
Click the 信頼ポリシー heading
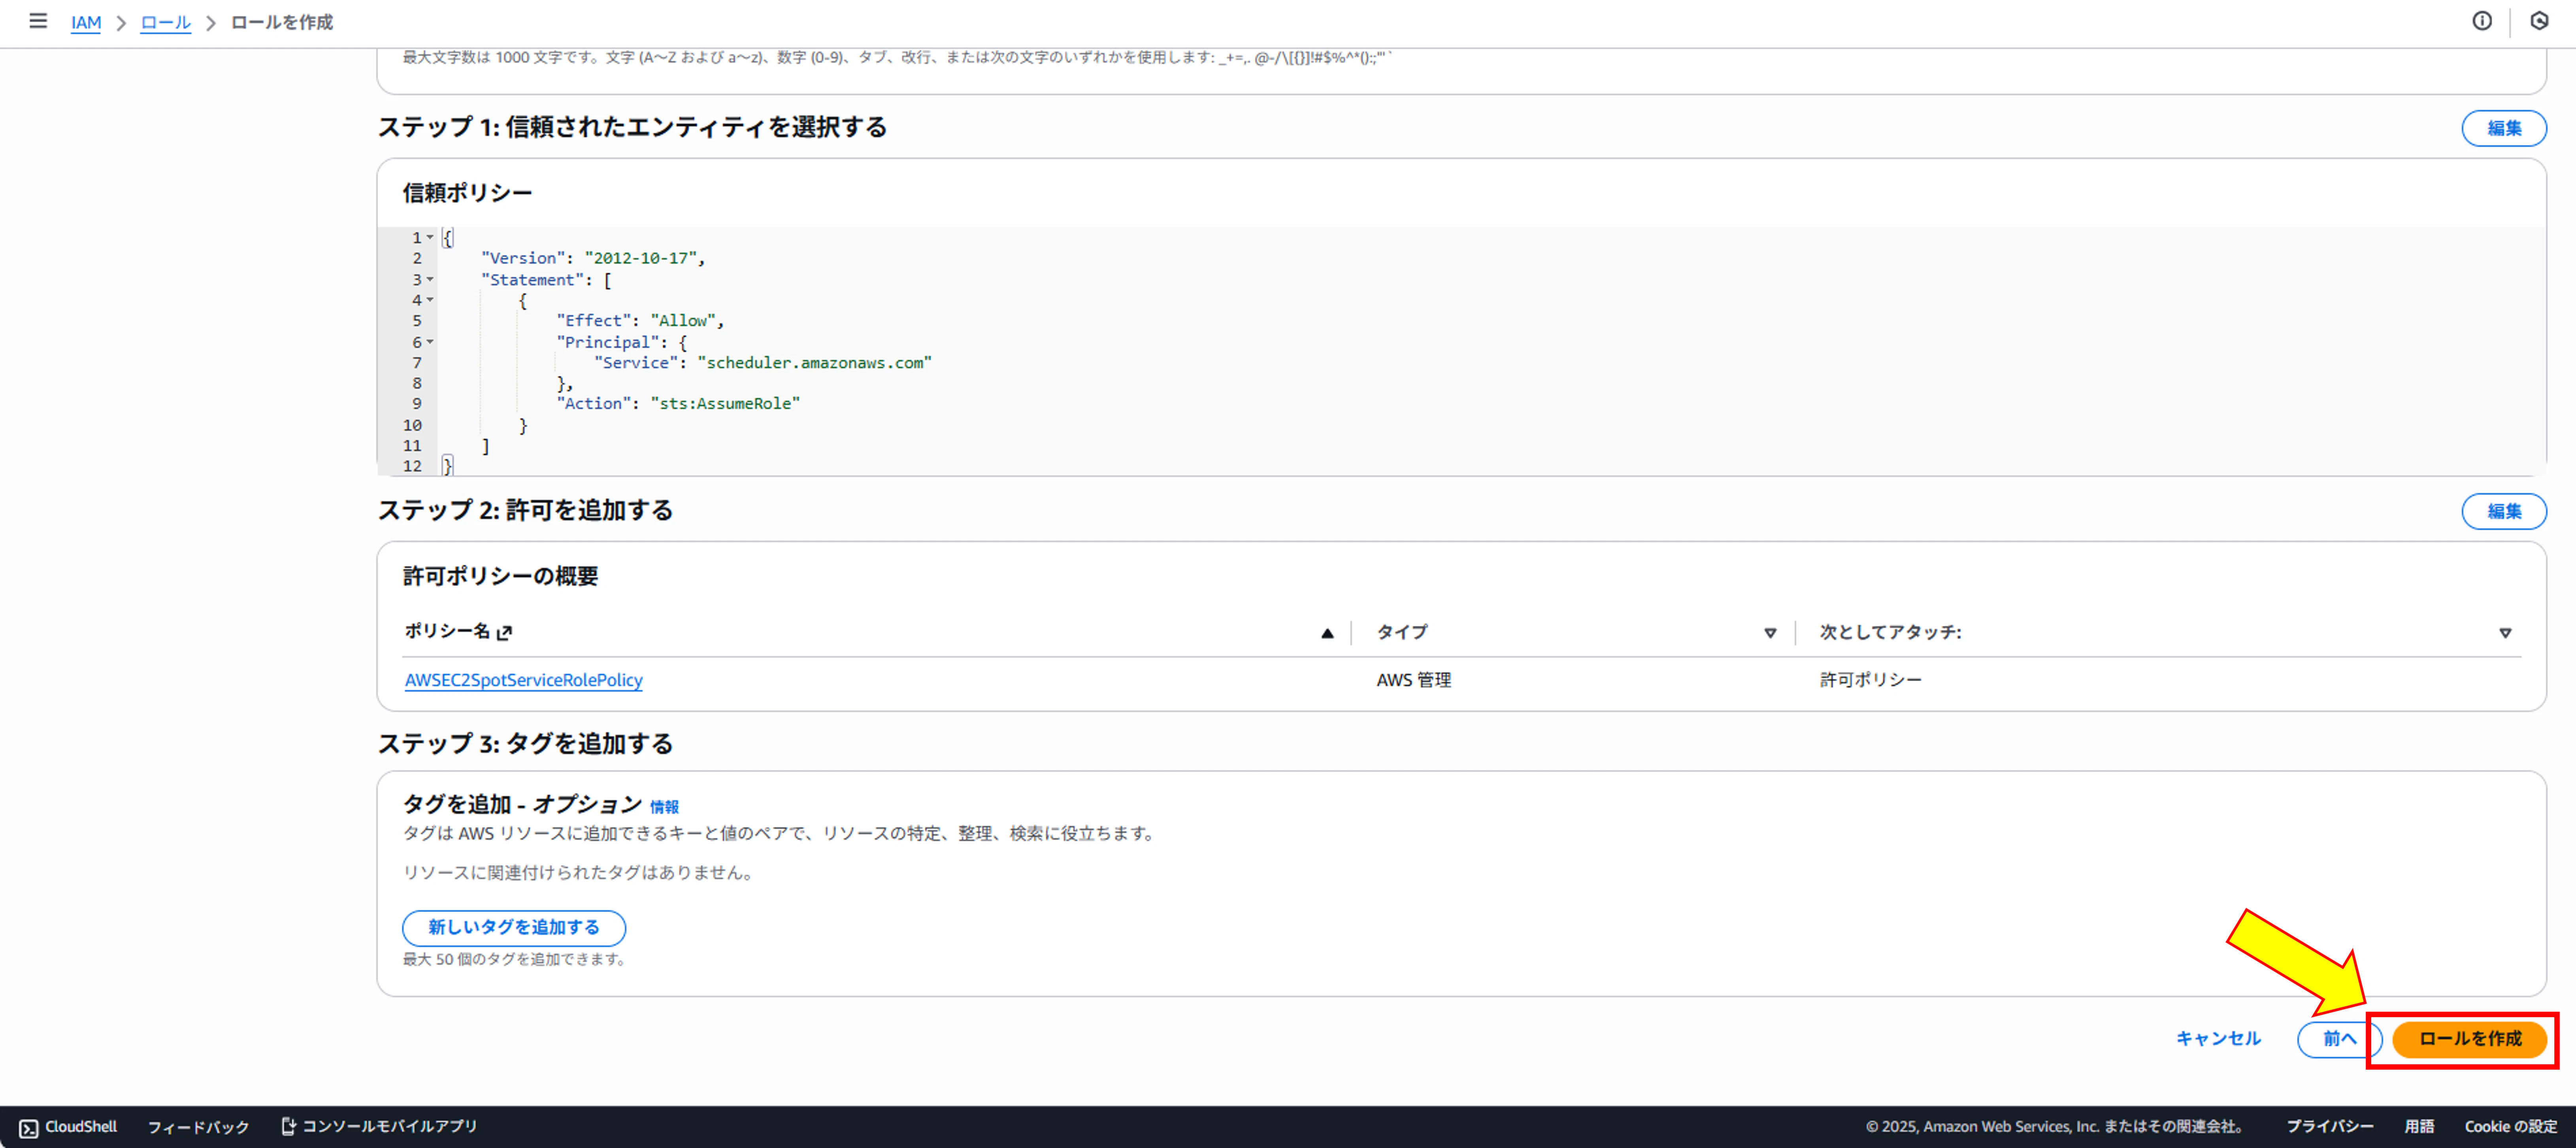[x=467, y=192]
